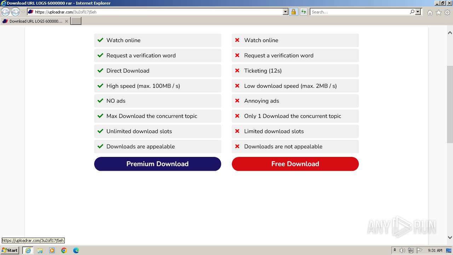Launch Microsoft Edge from the taskbar

(76, 250)
